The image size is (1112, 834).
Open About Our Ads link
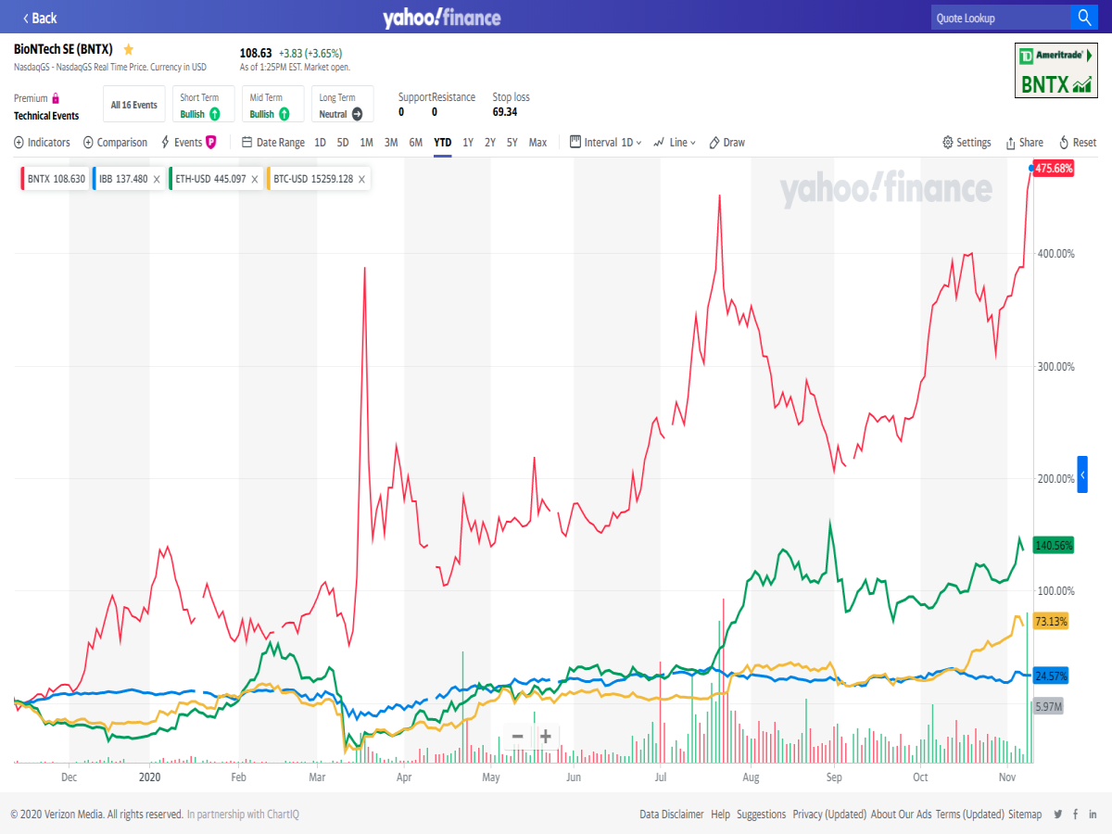pos(901,815)
